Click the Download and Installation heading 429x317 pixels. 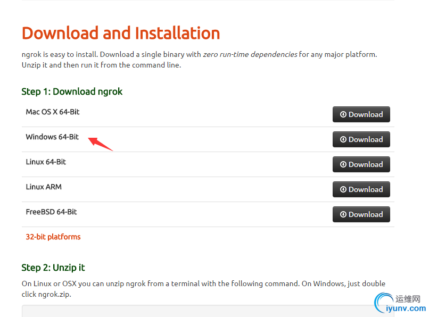(121, 33)
